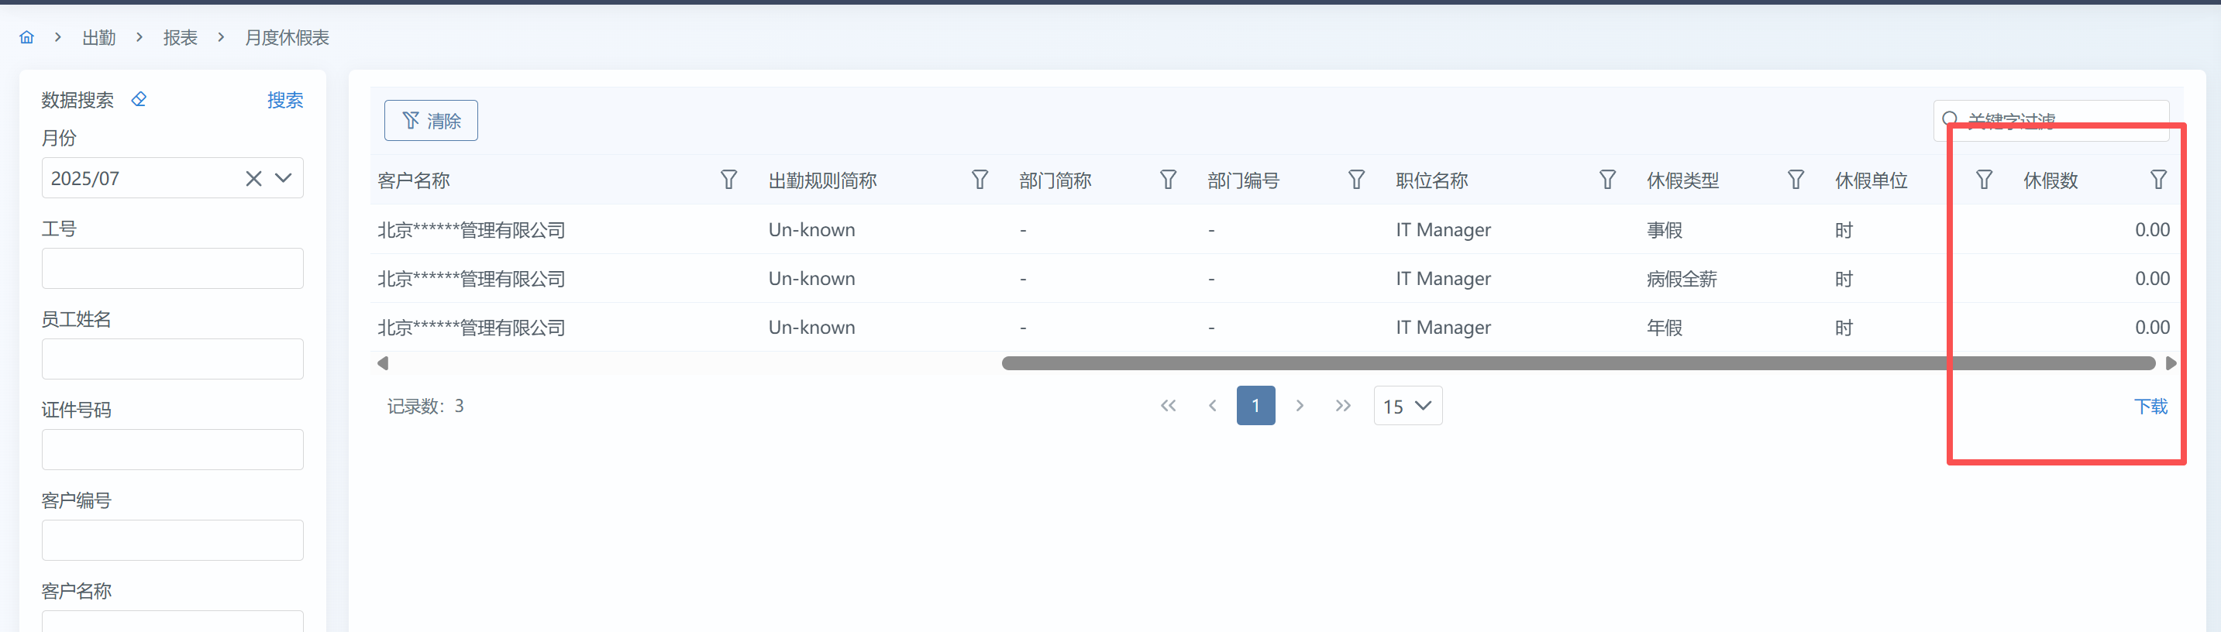The image size is (2221, 632).
Task: Open filter for 职位名称 column
Action: 1607,180
